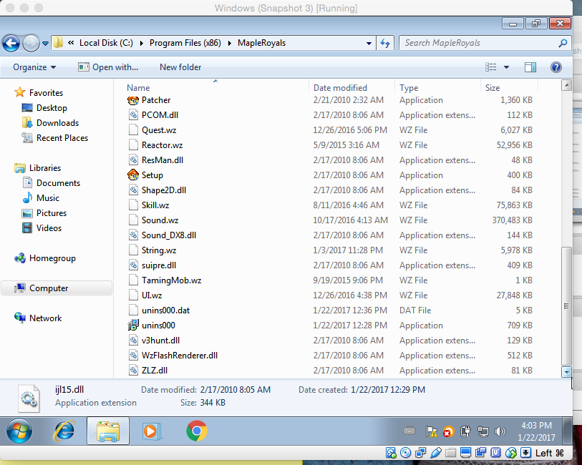The height and width of the screenshot is (465, 582).
Task: Select suipre.dll file
Action: pyautogui.click(x=159, y=265)
